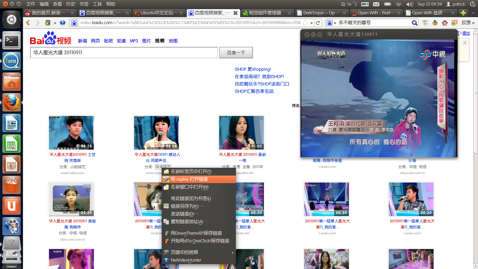Click the volume indicator in top panel
This screenshot has height=269, width=478.
pyautogui.click(x=409, y=4)
